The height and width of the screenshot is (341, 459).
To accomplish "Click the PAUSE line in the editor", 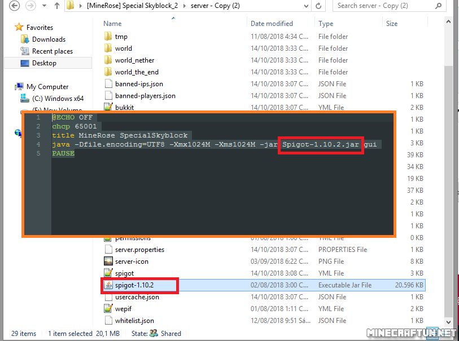I will [63, 153].
